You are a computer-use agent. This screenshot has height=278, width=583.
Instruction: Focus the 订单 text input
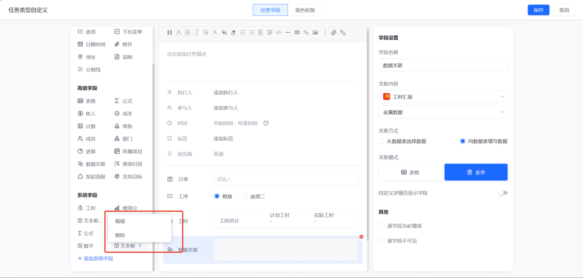point(286,179)
